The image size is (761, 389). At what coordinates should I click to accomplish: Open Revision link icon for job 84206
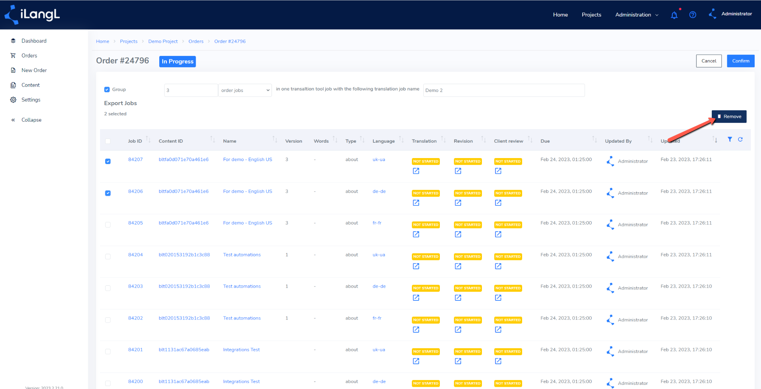[458, 203]
